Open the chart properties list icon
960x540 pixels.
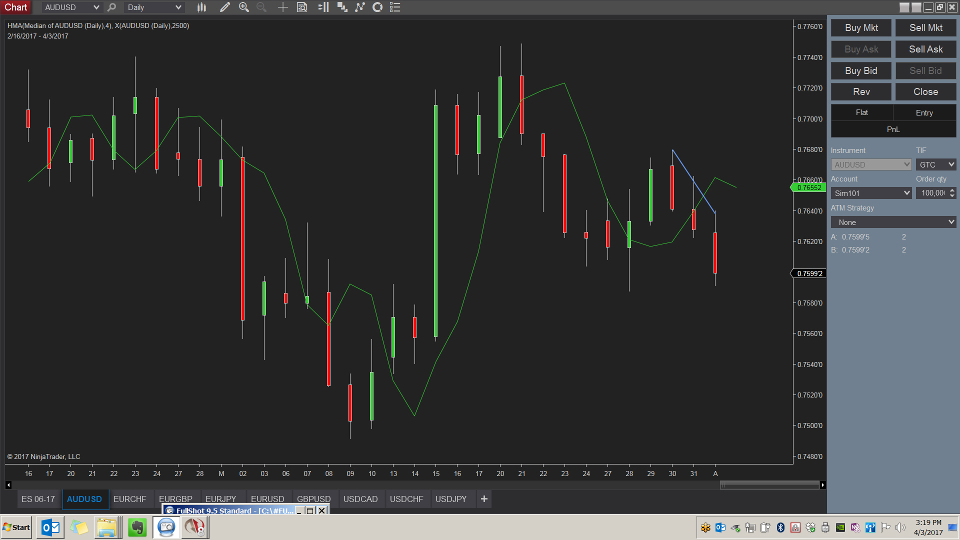pos(395,7)
